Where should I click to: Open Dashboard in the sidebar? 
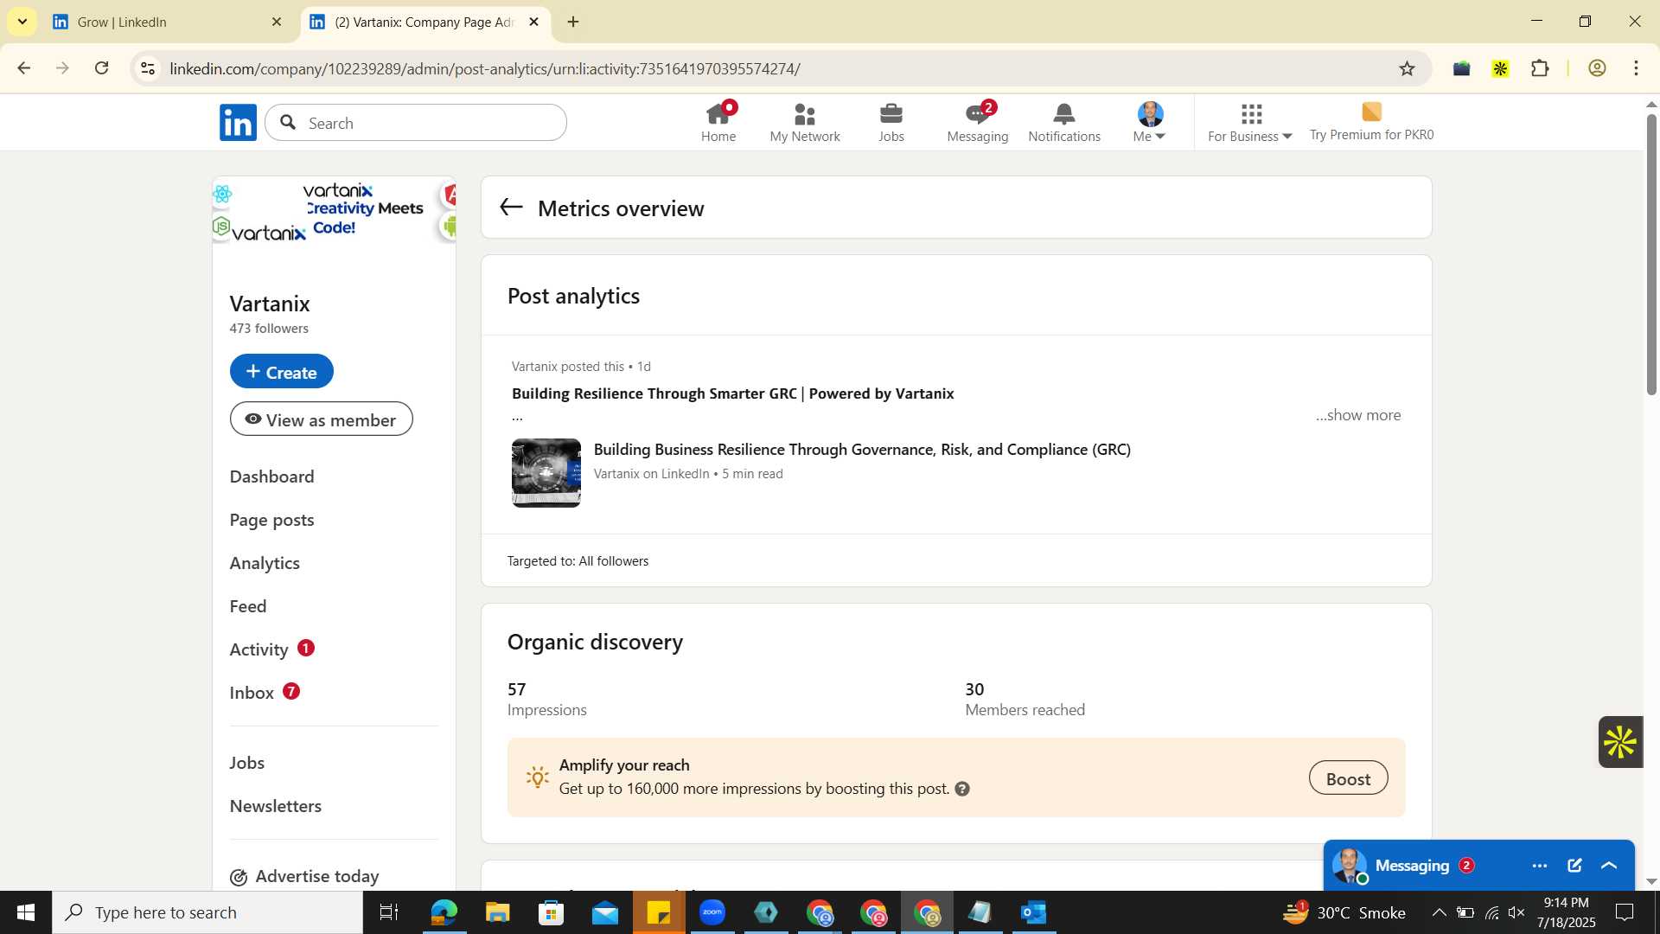pyautogui.click(x=272, y=477)
